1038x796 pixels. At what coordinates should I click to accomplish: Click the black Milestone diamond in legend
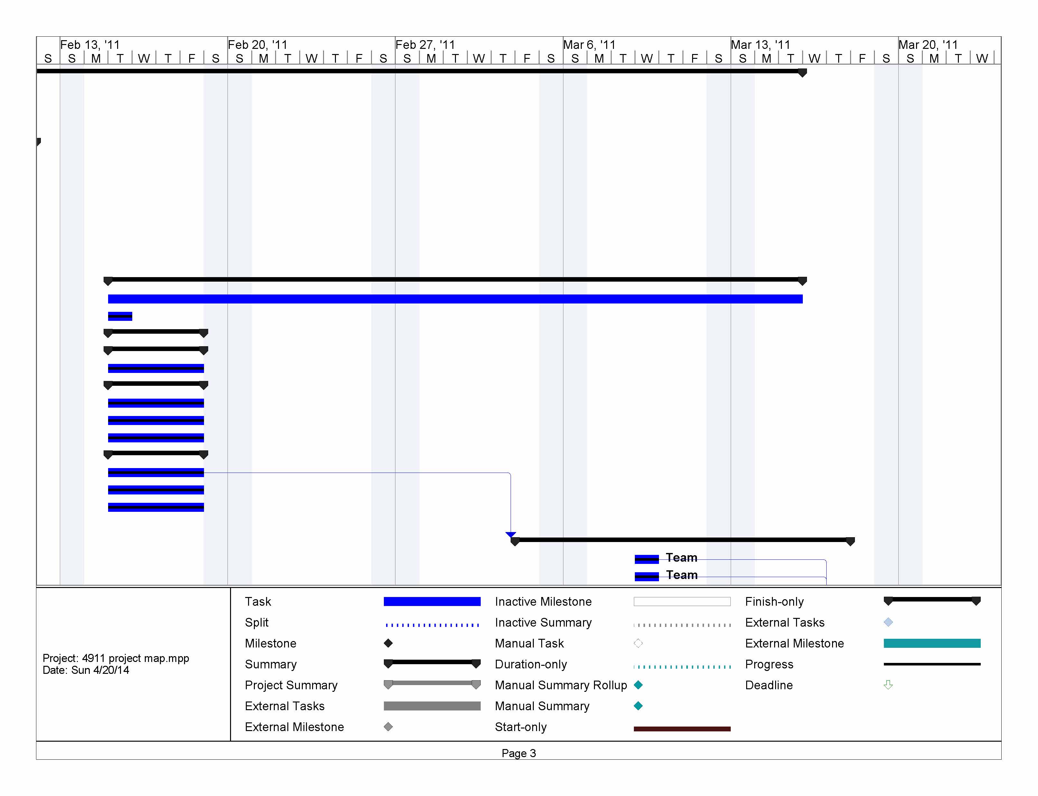pos(388,643)
